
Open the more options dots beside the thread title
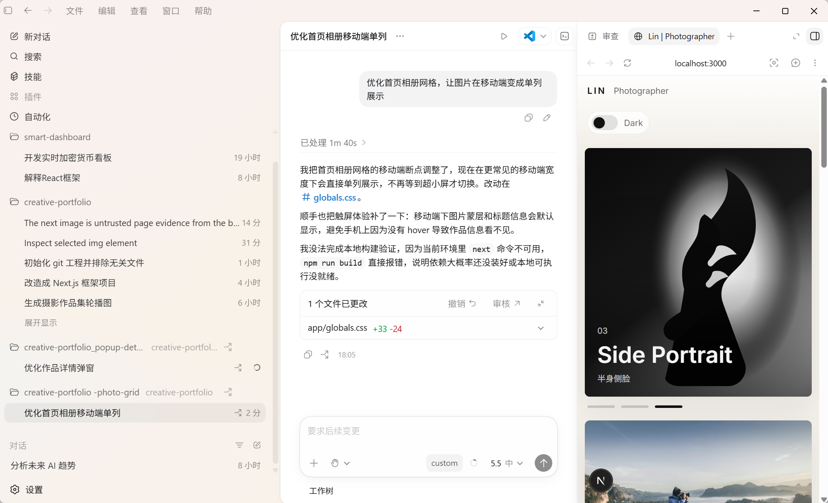point(400,36)
